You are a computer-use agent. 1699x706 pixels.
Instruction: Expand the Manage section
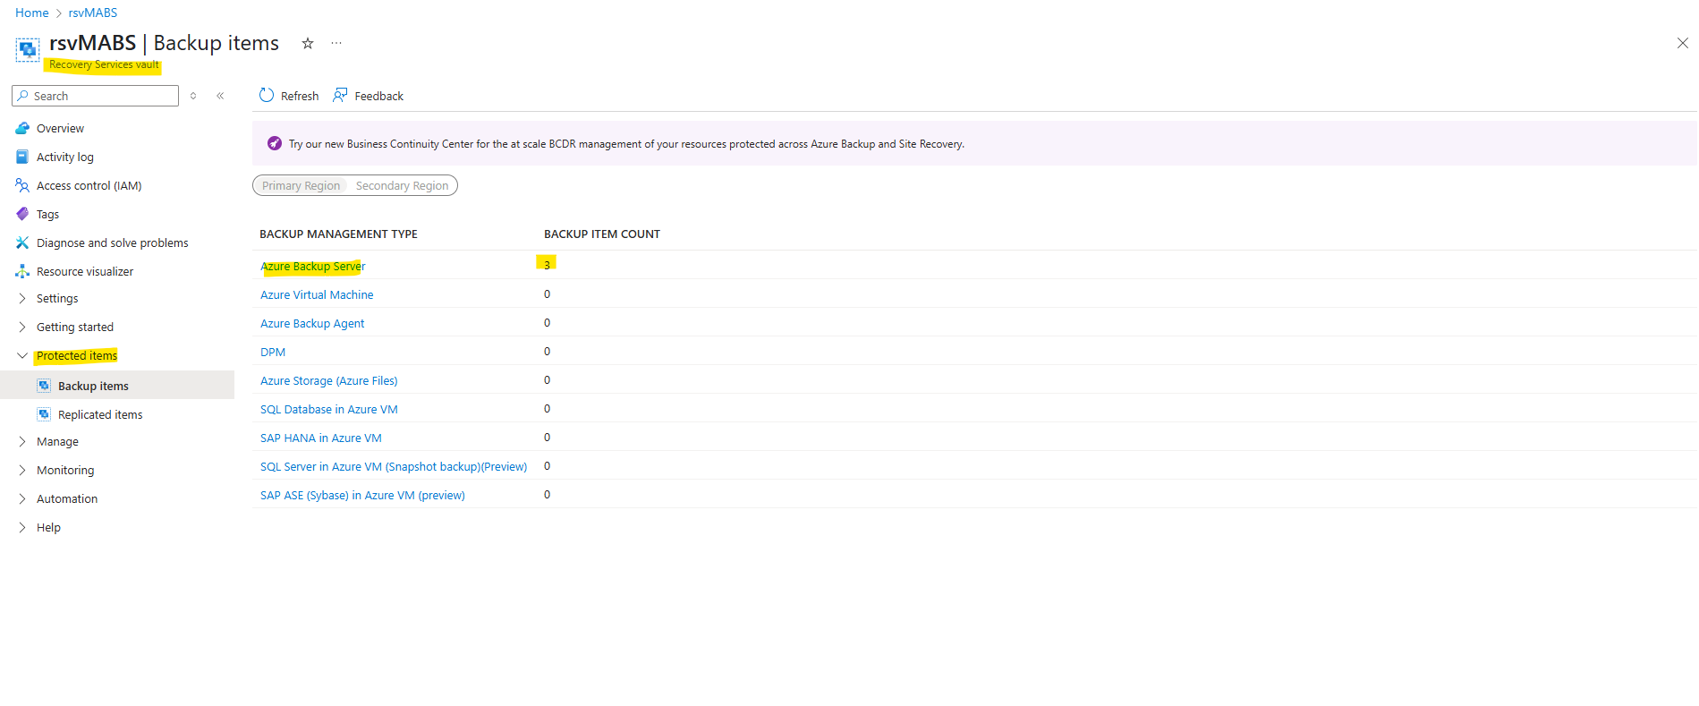click(22, 442)
